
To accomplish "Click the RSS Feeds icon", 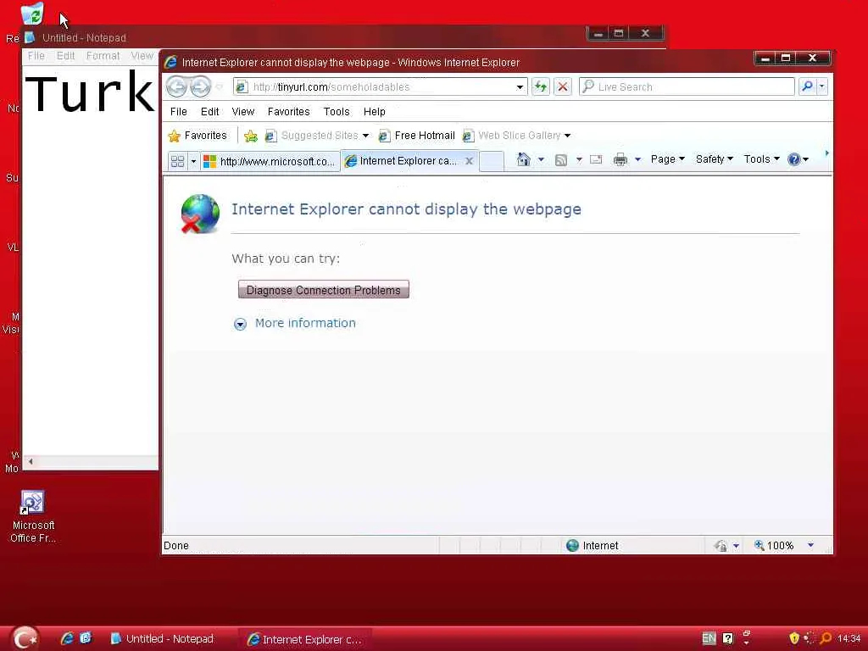I will tap(561, 160).
